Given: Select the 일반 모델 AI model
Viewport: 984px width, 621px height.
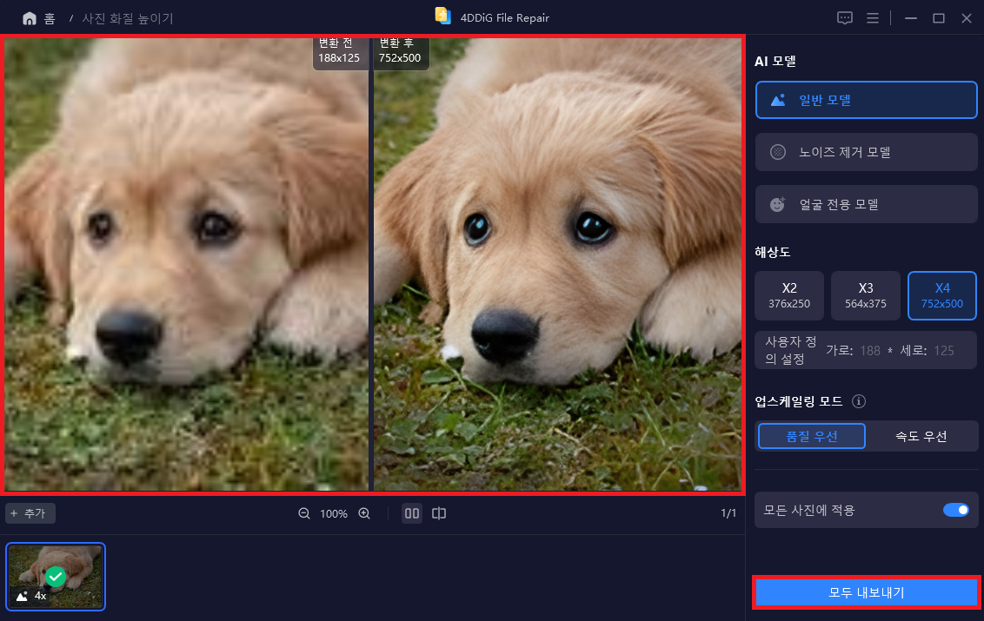Looking at the screenshot, I should 866,100.
